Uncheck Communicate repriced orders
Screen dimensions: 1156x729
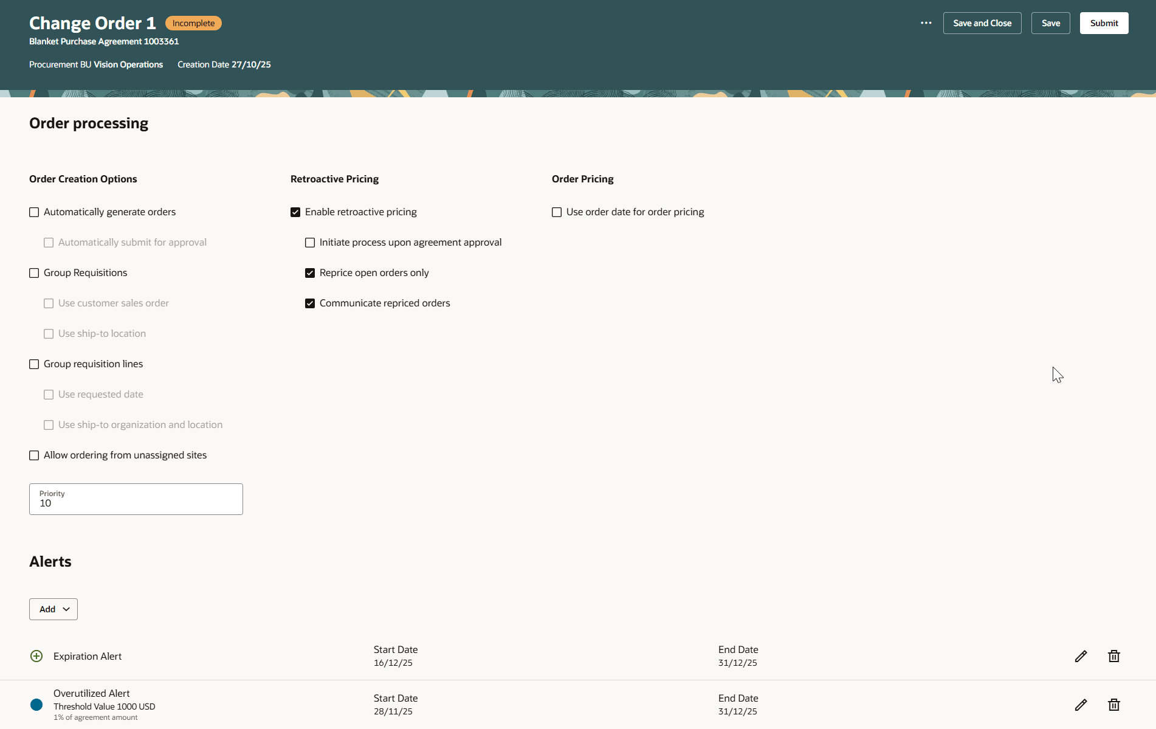click(310, 303)
